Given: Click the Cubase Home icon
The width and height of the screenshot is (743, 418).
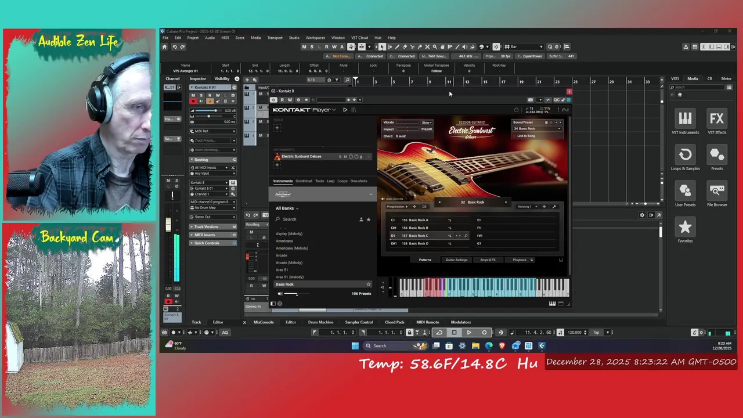Looking at the screenshot, I should coord(165,47).
